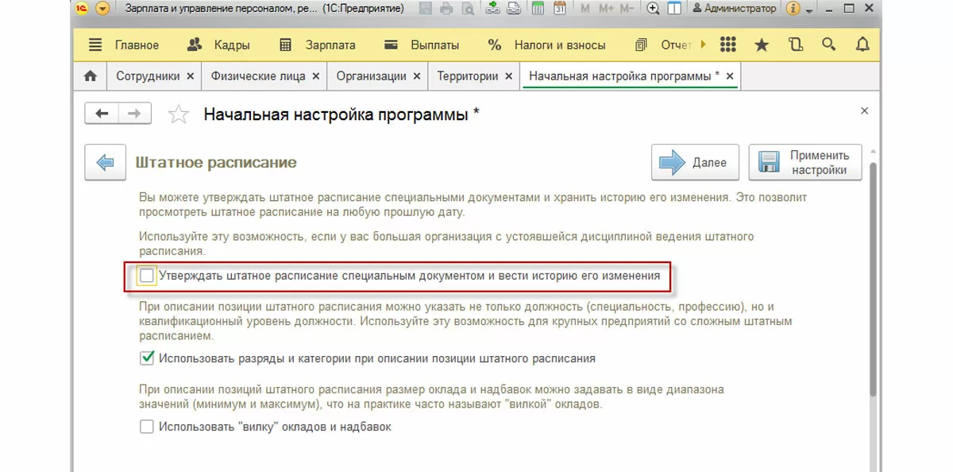Close the form with the x button
953x472 pixels.
865,111
